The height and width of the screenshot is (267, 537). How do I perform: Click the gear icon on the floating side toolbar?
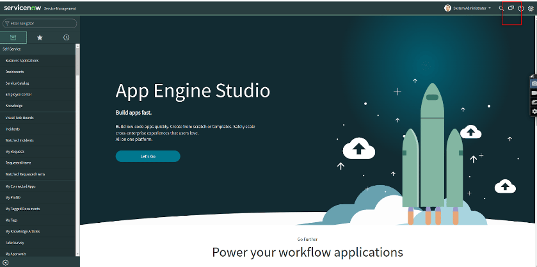tap(534, 111)
